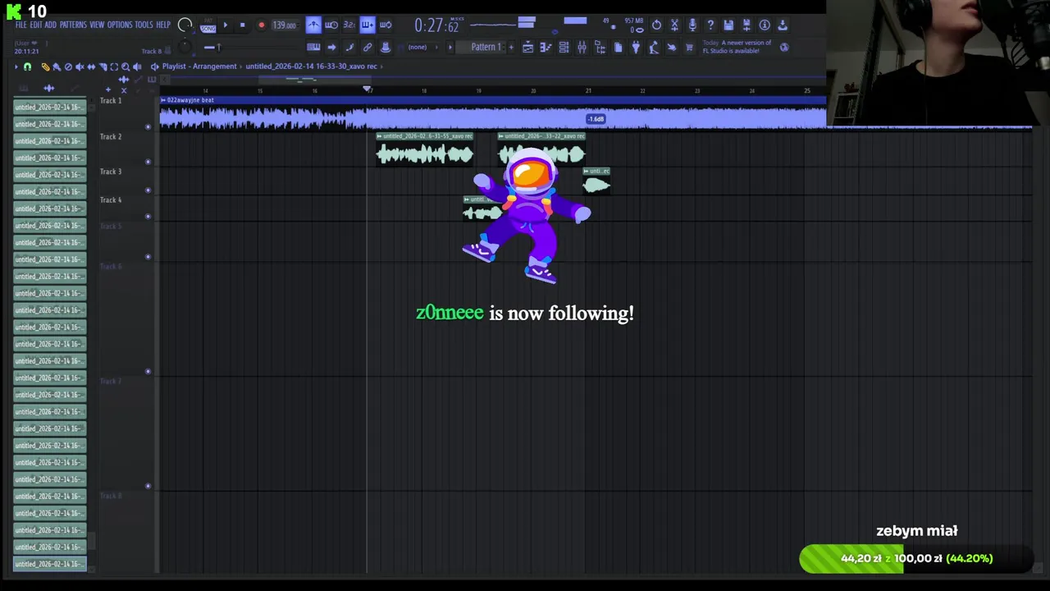1050x591 pixels.
Task: Mute Track 2 with its dot
Action: [x=148, y=161]
